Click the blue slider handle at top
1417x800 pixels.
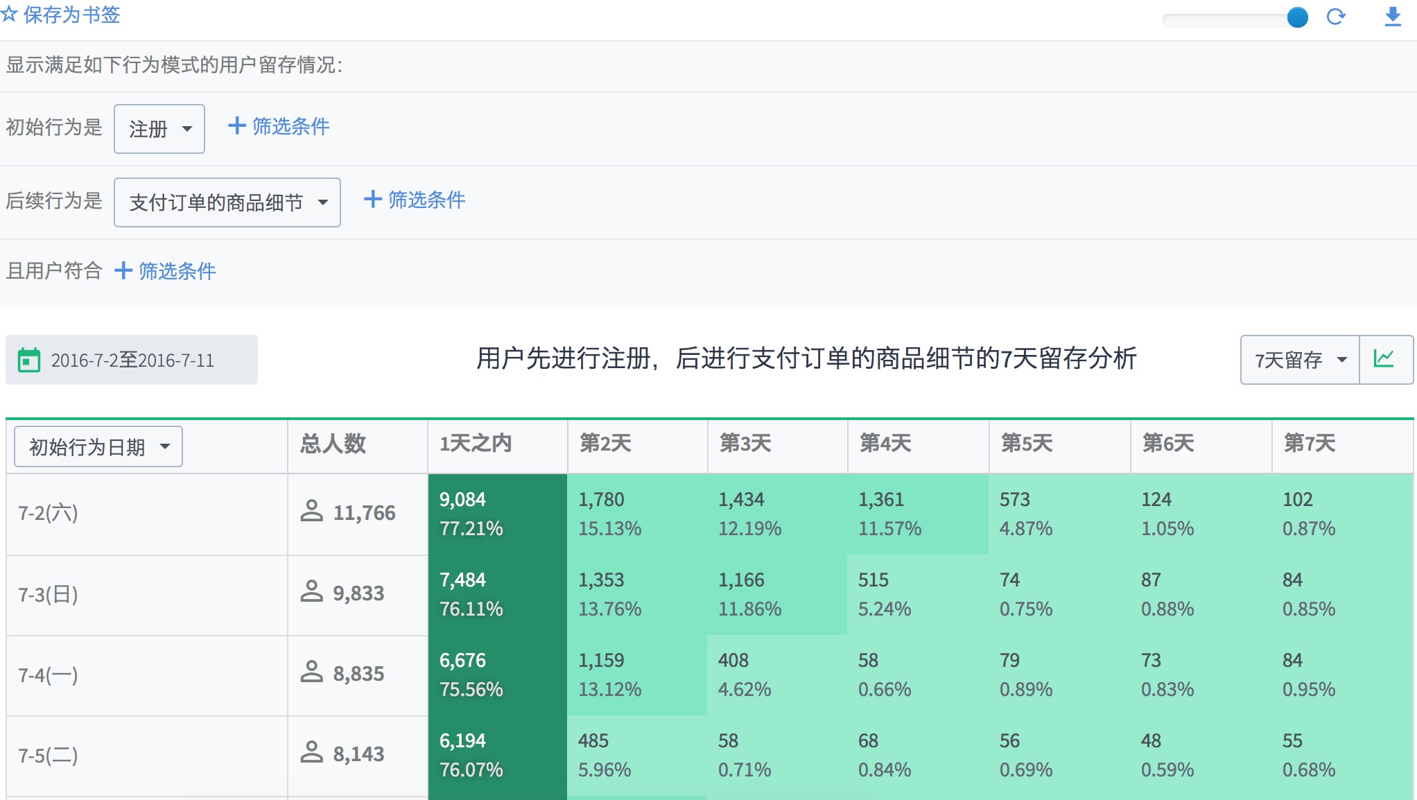click(x=1297, y=17)
